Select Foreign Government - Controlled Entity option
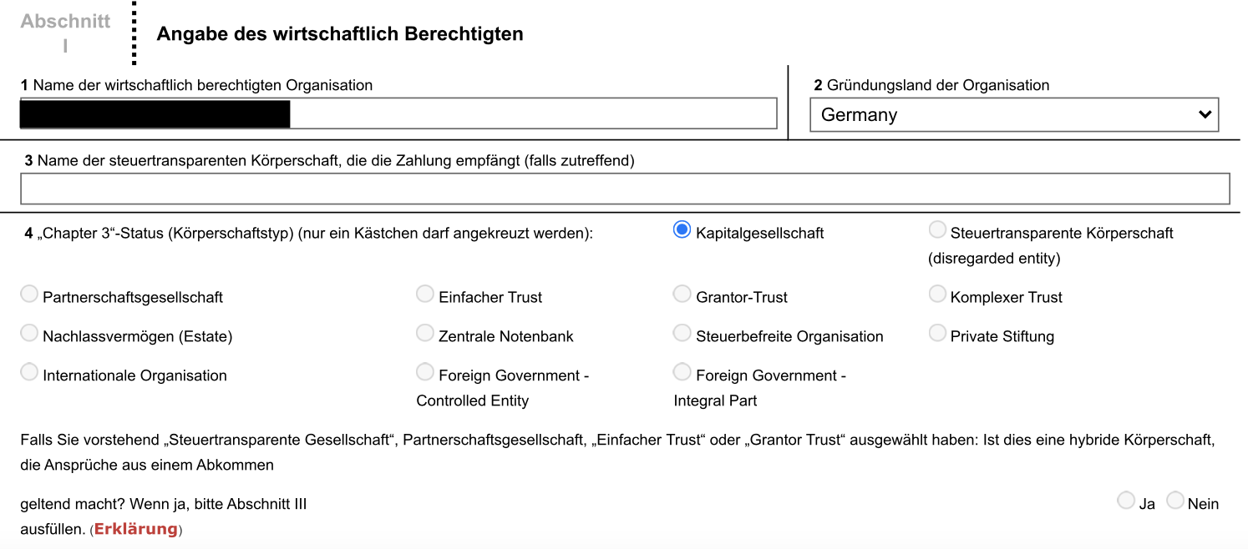 pyautogui.click(x=425, y=372)
